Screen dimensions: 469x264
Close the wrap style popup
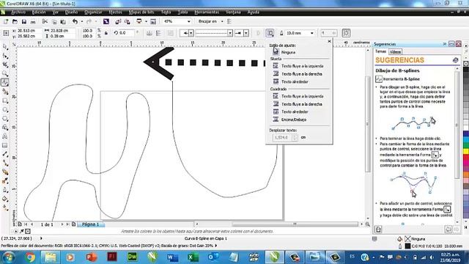tap(329, 41)
